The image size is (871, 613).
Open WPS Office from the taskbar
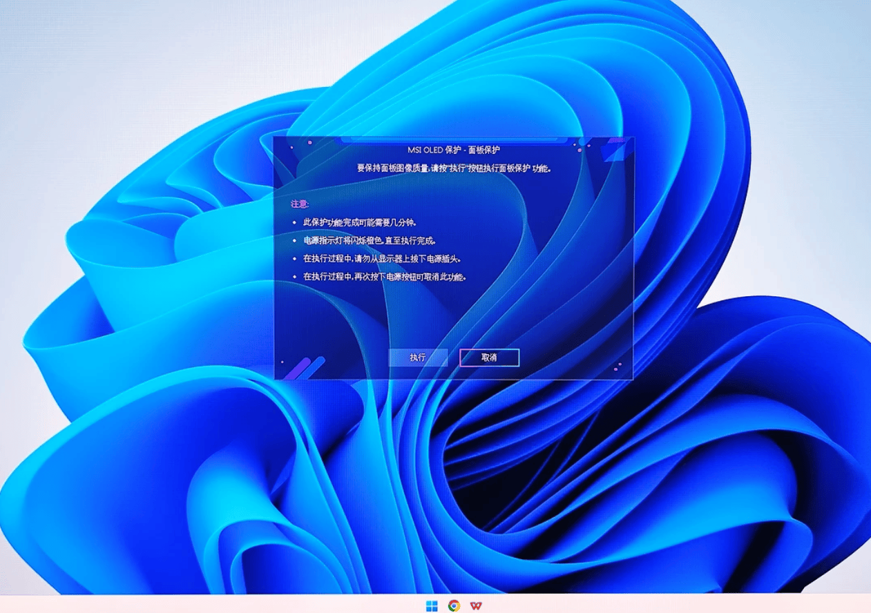476,605
